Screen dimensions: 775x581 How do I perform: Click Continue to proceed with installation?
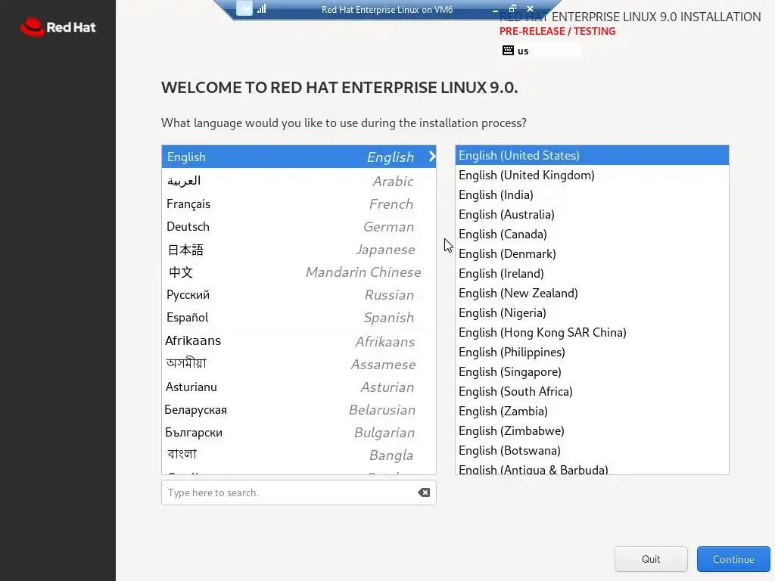(733, 559)
